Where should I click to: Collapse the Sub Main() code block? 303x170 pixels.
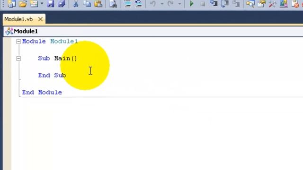coord(18,59)
